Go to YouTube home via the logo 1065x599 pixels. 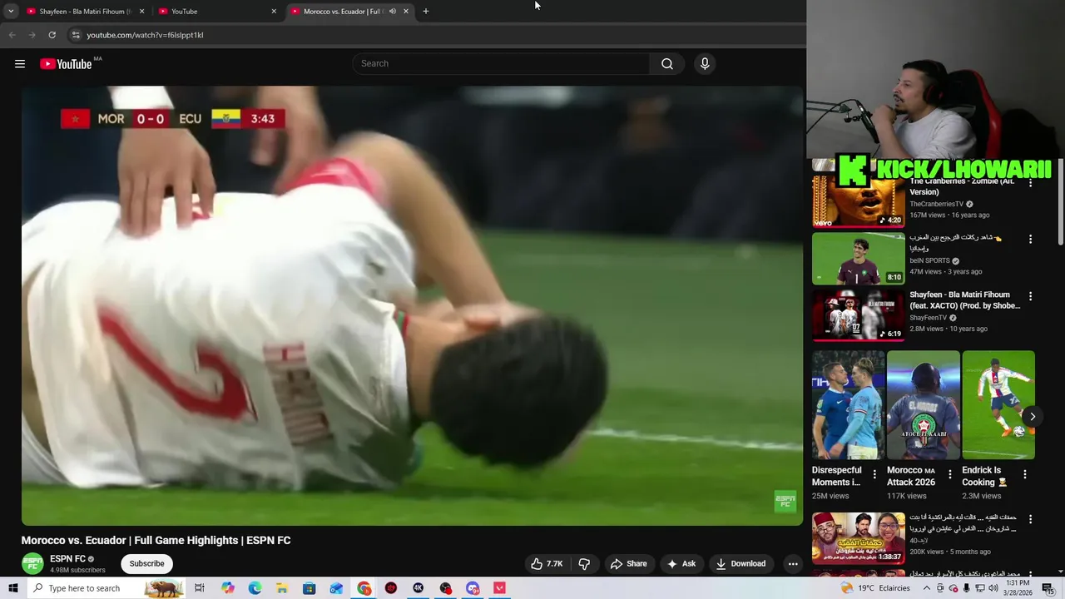[66, 64]
